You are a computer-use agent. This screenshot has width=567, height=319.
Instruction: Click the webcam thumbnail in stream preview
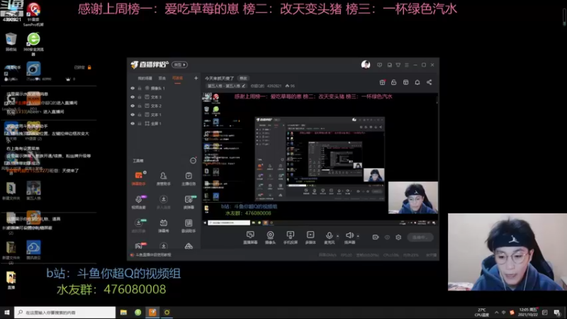(x=413, y=198)
